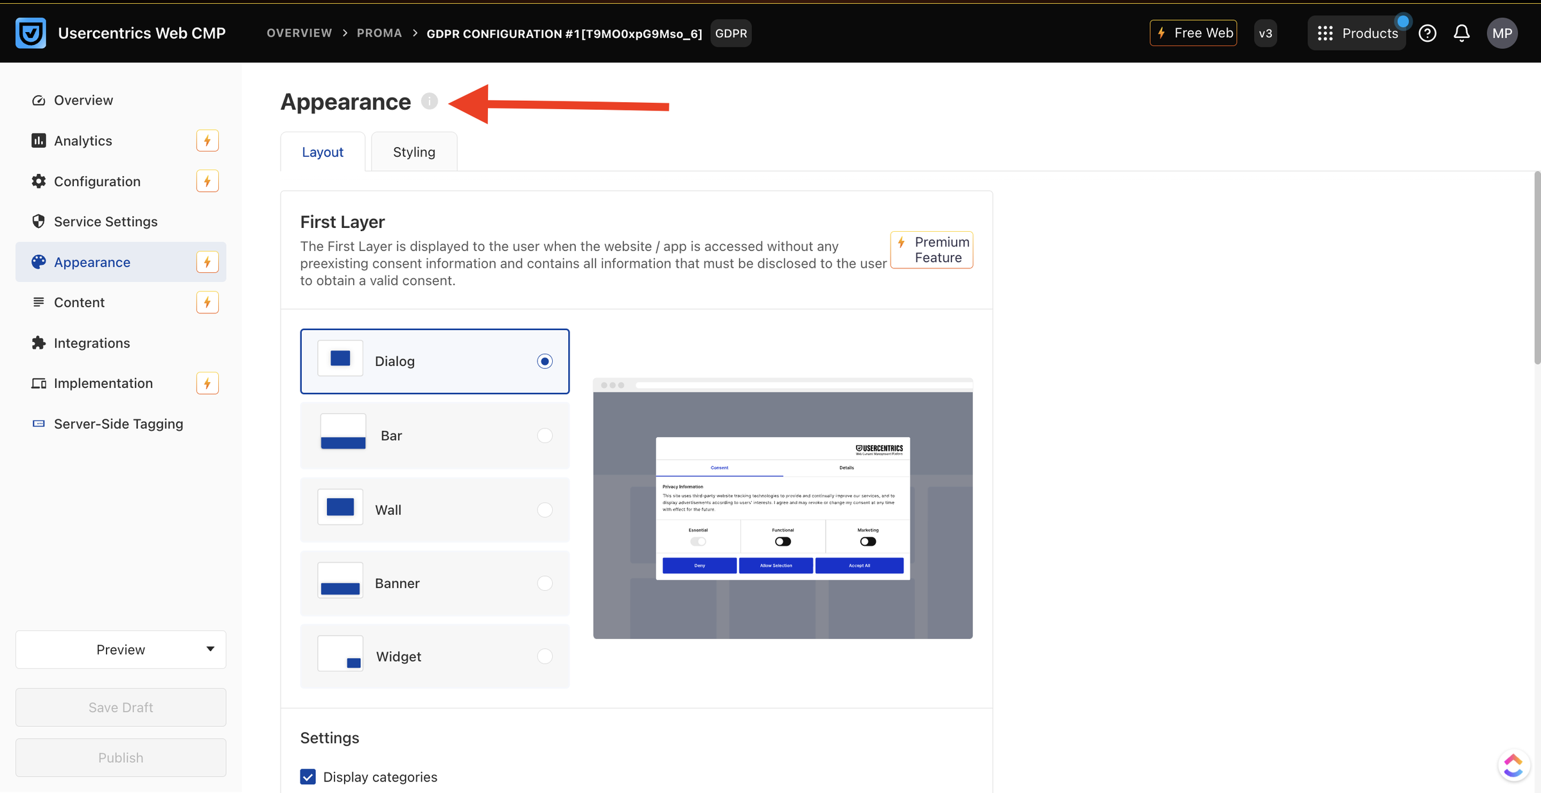Click the Publish button

[x=121, y=758]
